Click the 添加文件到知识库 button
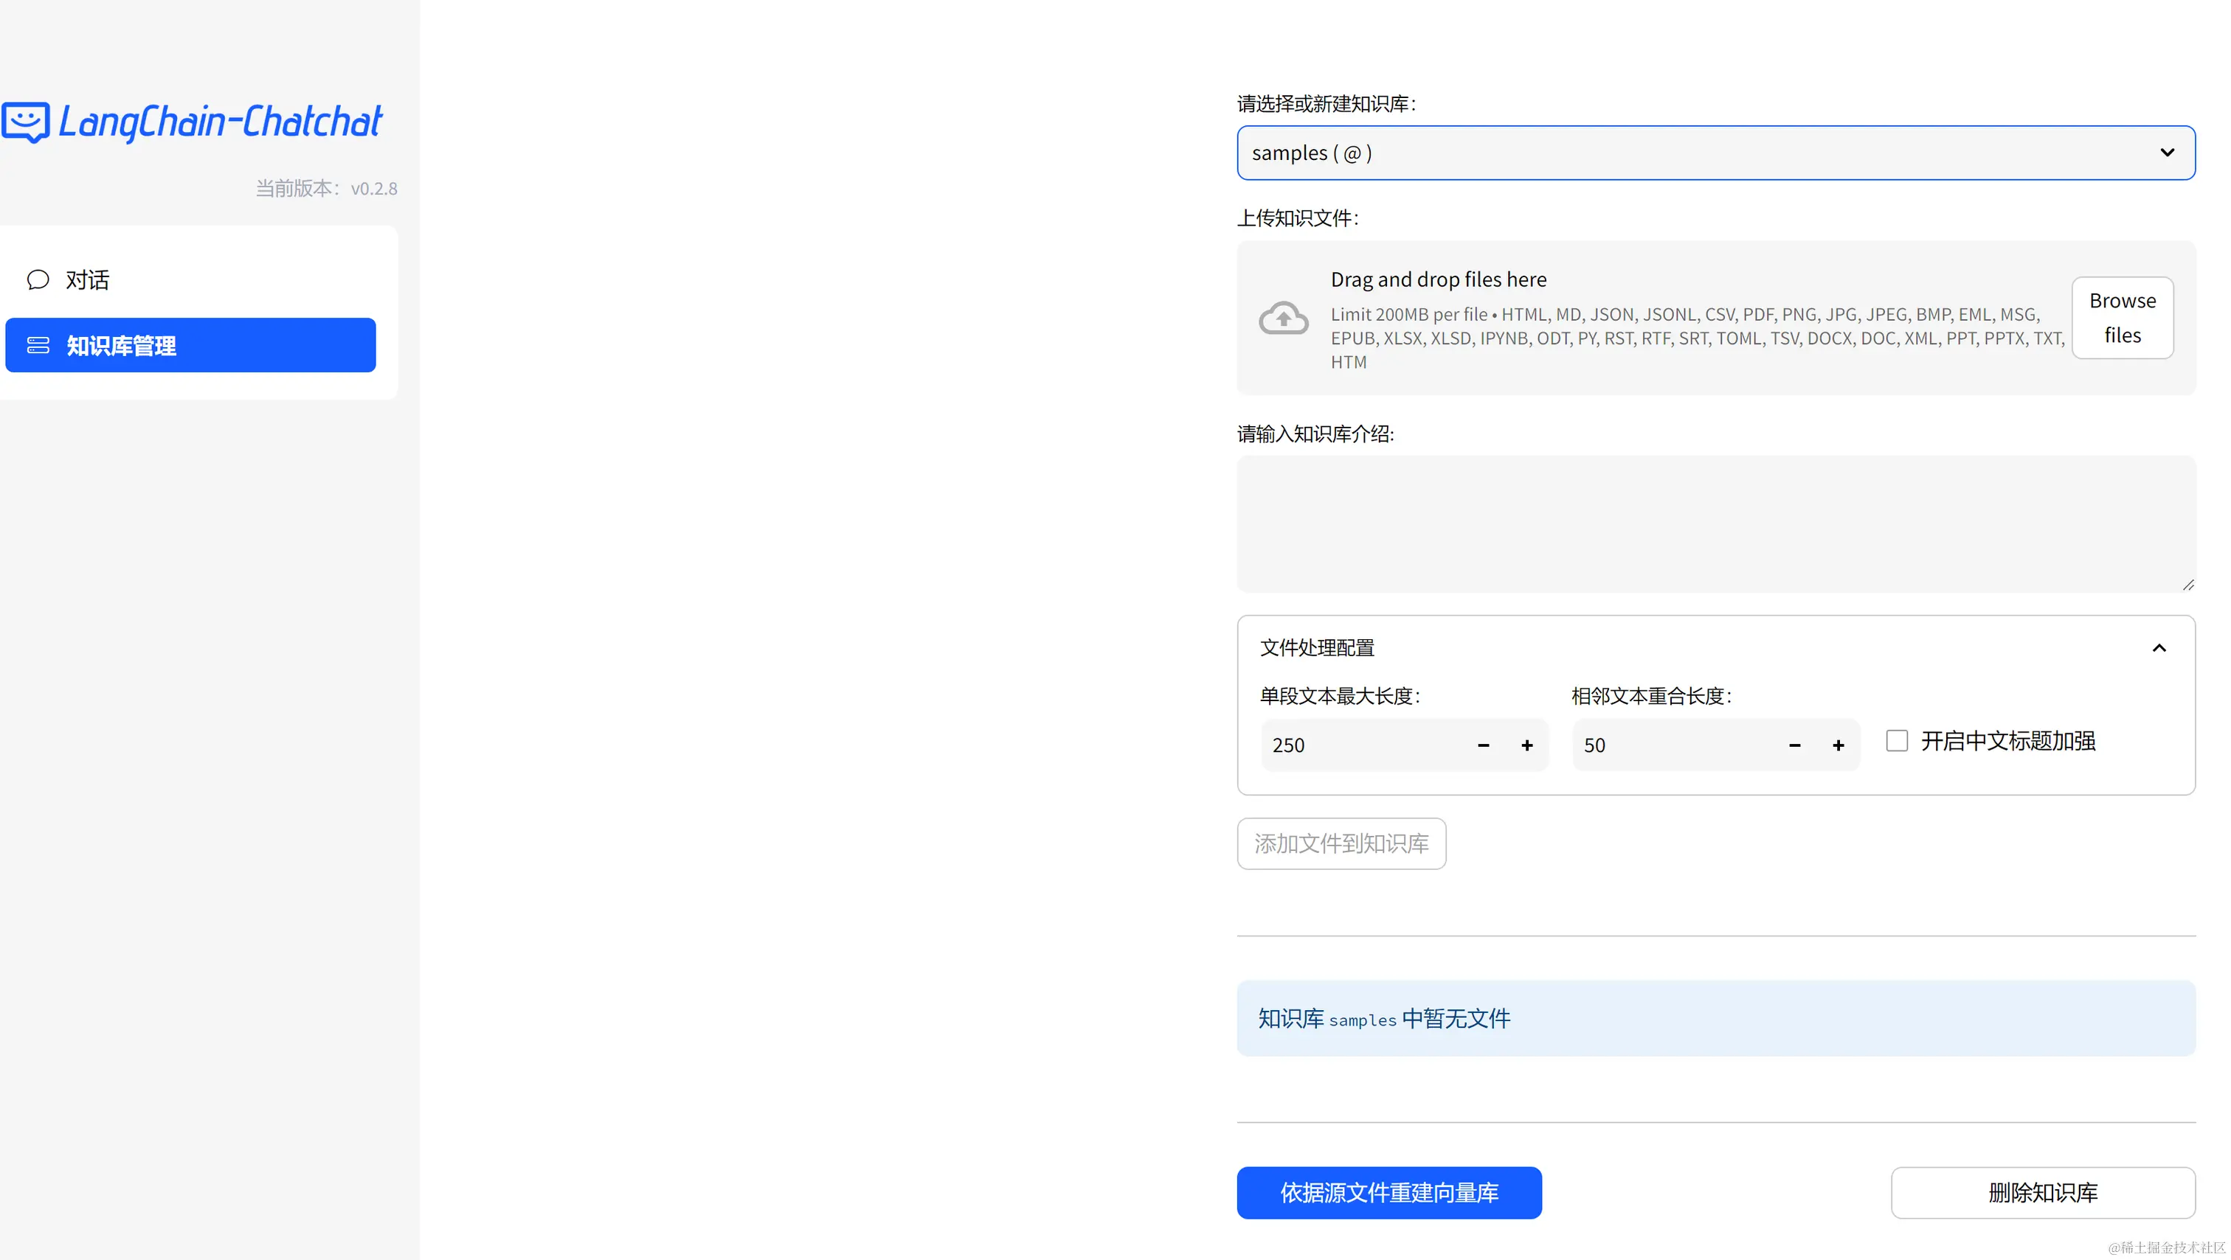This screenshot has width=2231, height=1260. [x=1341, y=843]
